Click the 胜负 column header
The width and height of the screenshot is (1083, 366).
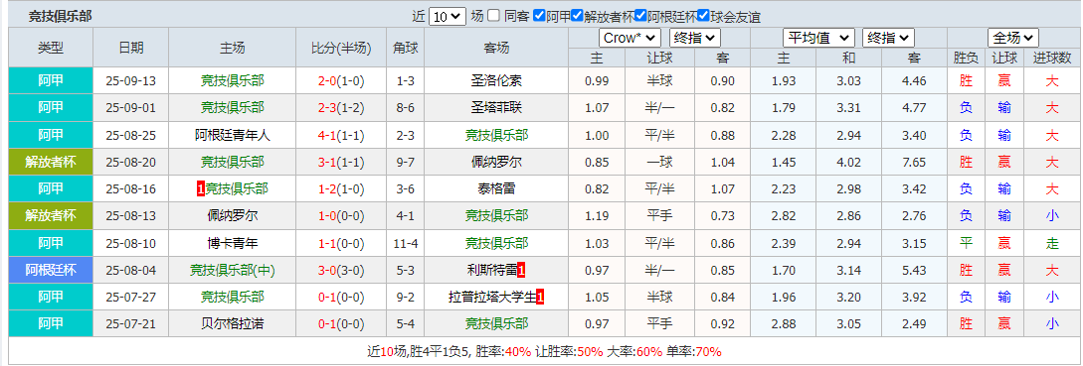965,59
